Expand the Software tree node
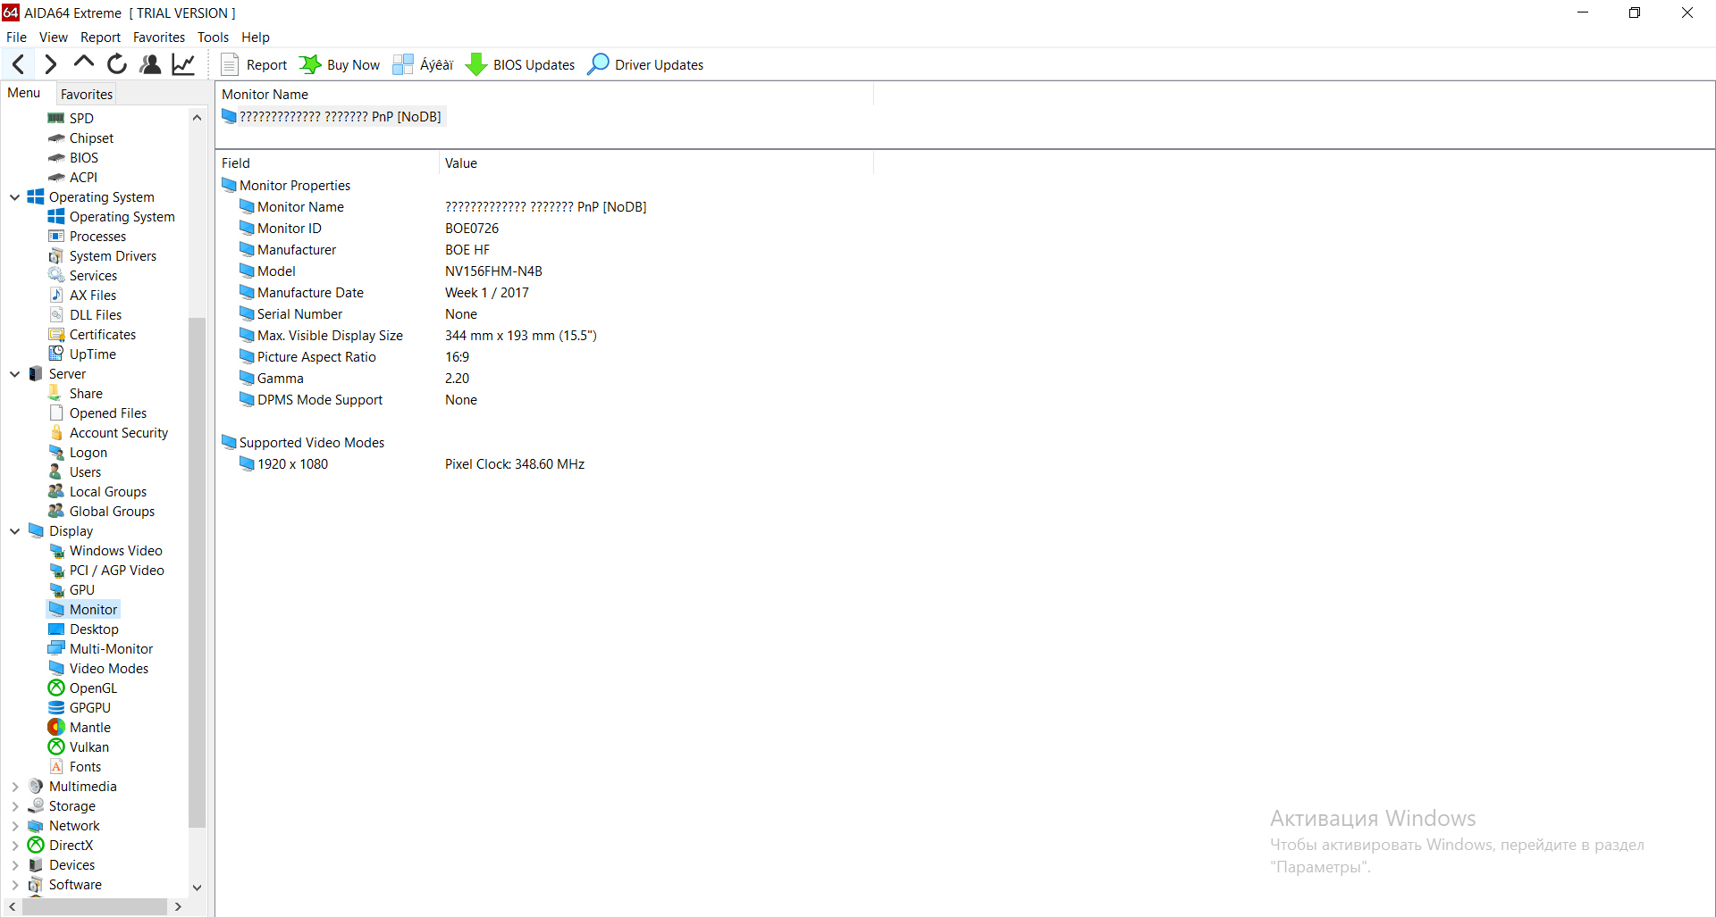Screen dimensions: 1716x917 click(x=15, y=885)
